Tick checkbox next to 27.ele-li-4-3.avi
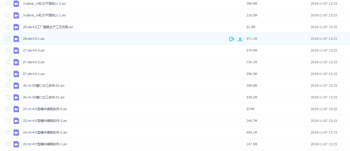350x151 pixels. [x=8, y=50]
